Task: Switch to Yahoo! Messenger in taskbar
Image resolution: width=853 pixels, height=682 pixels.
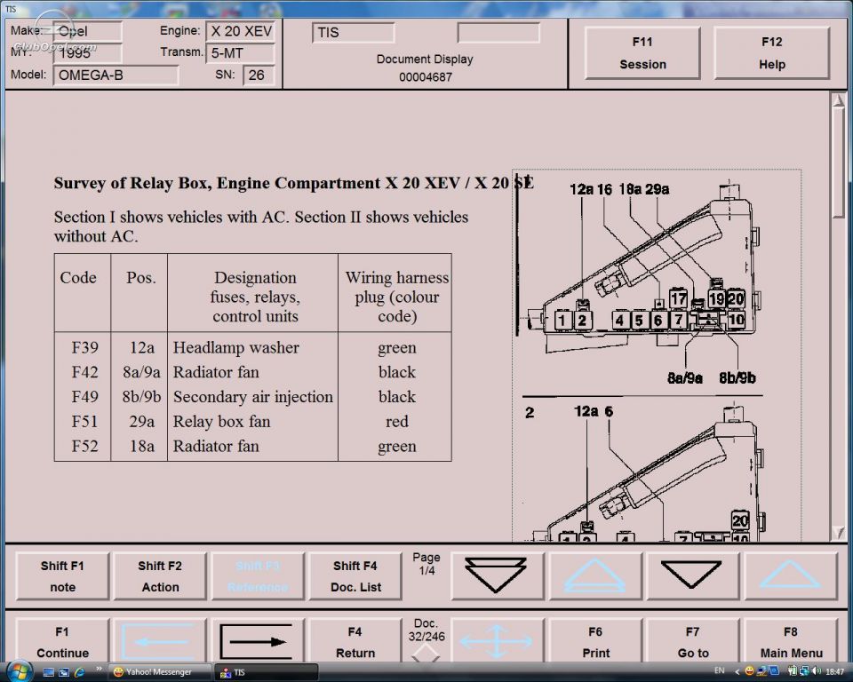Action: click(160, 672)
